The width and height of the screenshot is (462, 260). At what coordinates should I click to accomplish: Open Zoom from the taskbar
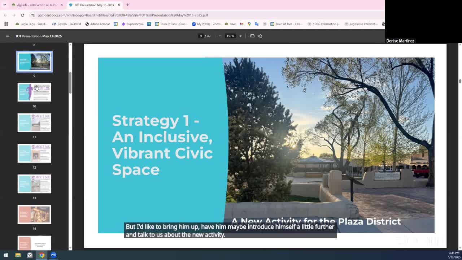click(x=53, y=255)
